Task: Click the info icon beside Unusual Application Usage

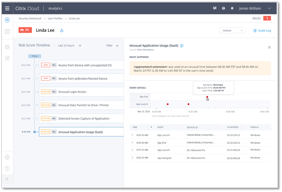Action: click(x=182, y=45)
